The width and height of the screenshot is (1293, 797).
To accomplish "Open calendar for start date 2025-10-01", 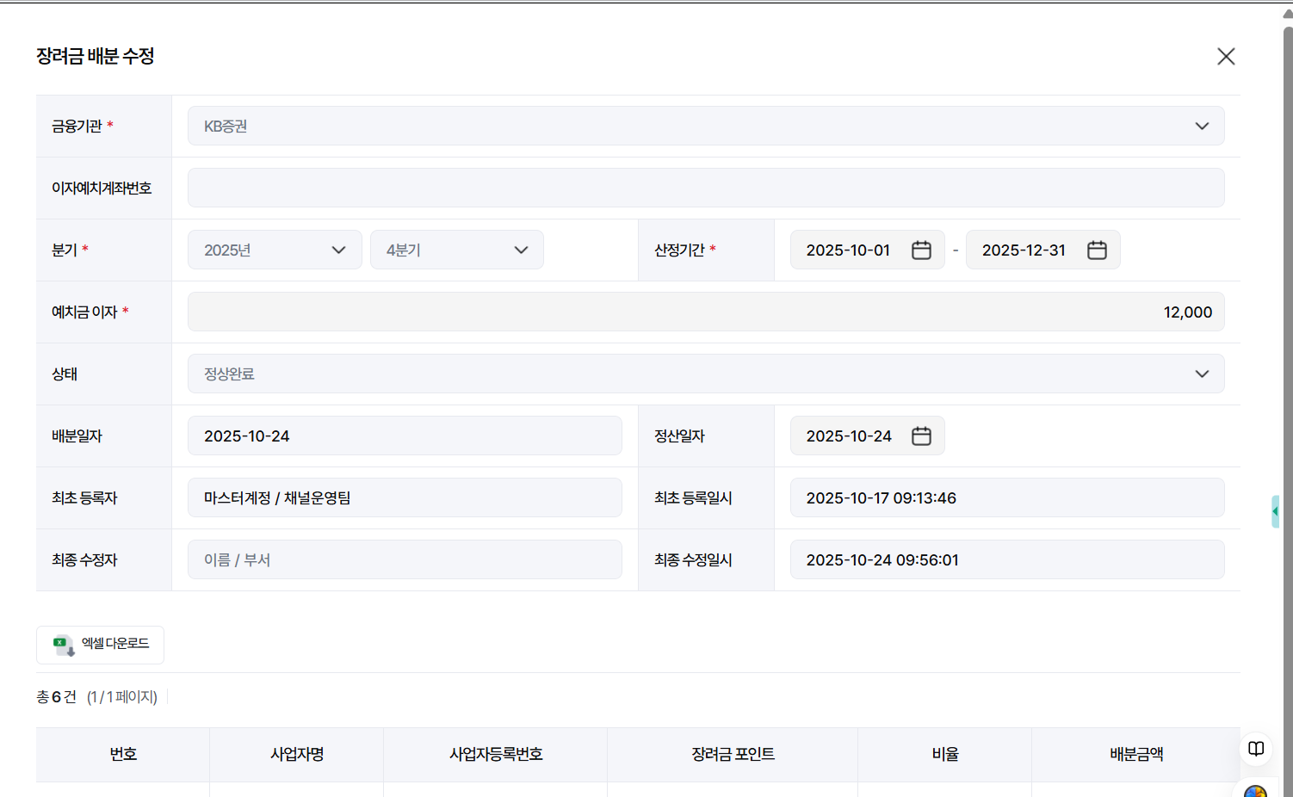I will 921,250.
